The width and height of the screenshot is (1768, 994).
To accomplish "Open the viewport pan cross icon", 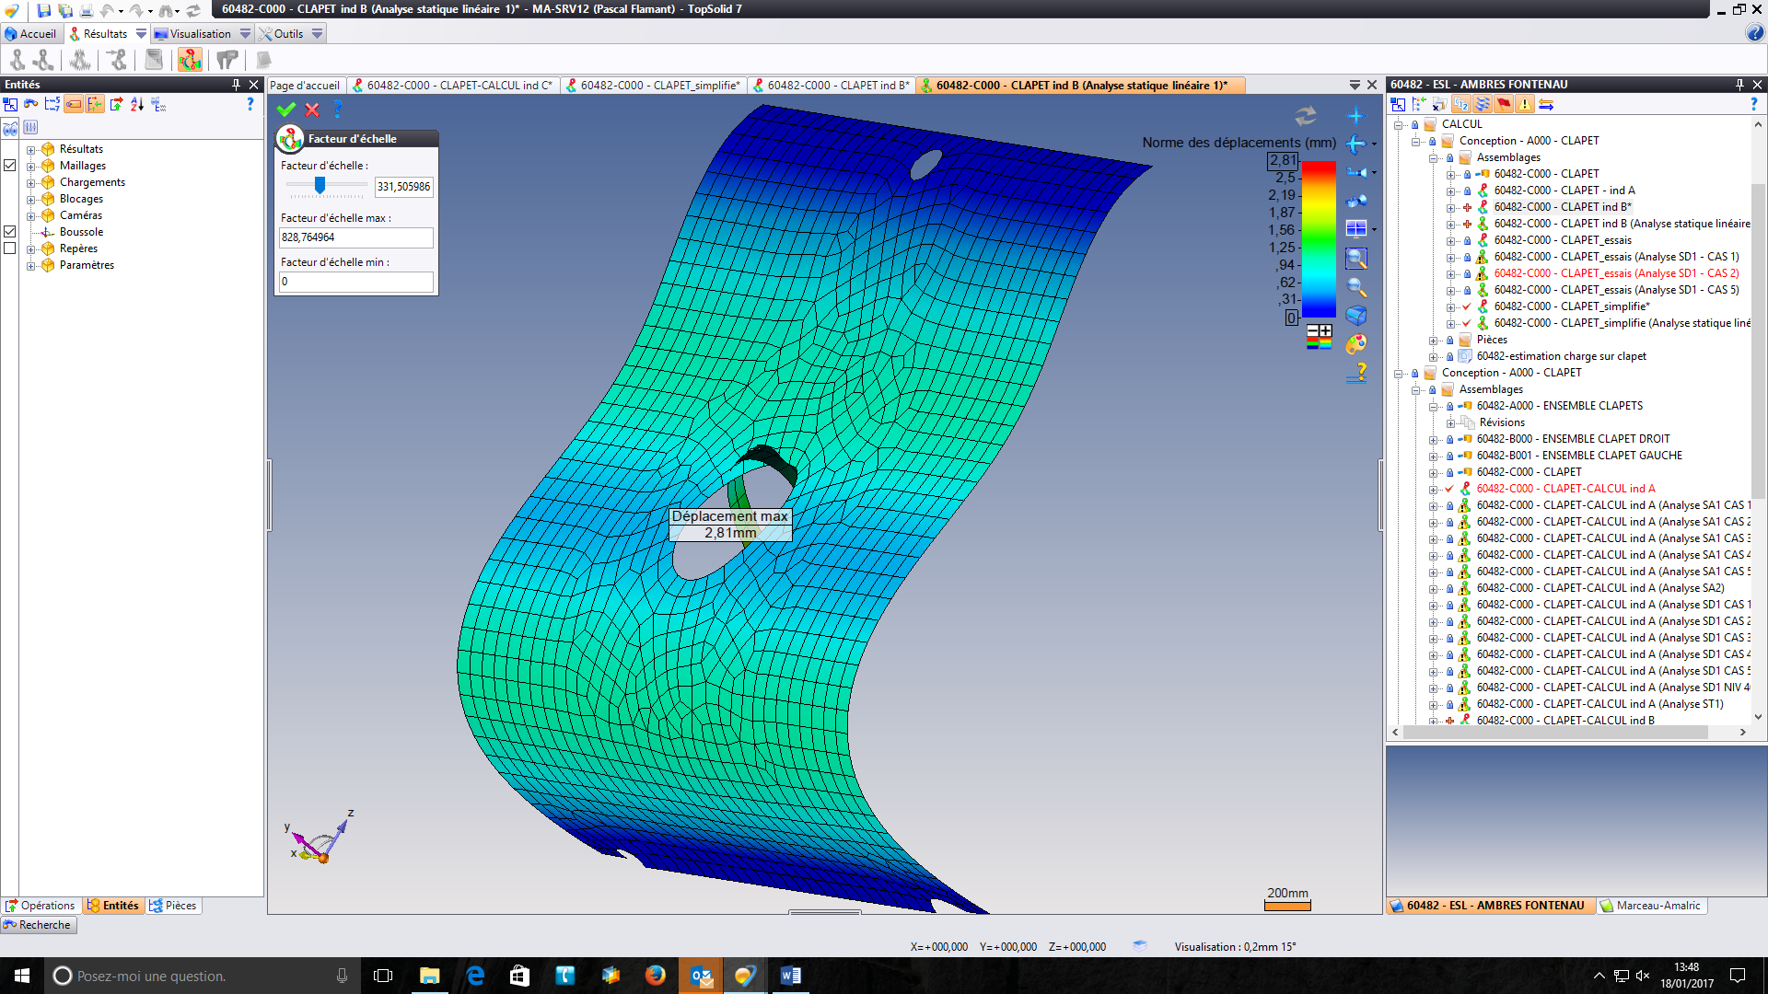I will coord(1355,115).
